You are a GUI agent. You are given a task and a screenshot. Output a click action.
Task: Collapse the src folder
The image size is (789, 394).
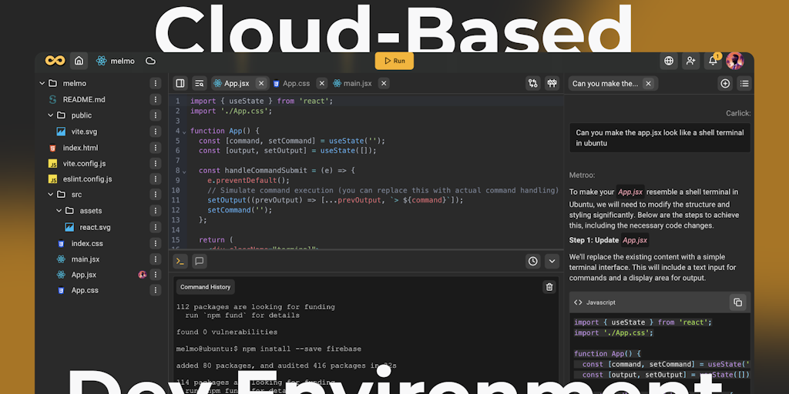coord(51,195)
